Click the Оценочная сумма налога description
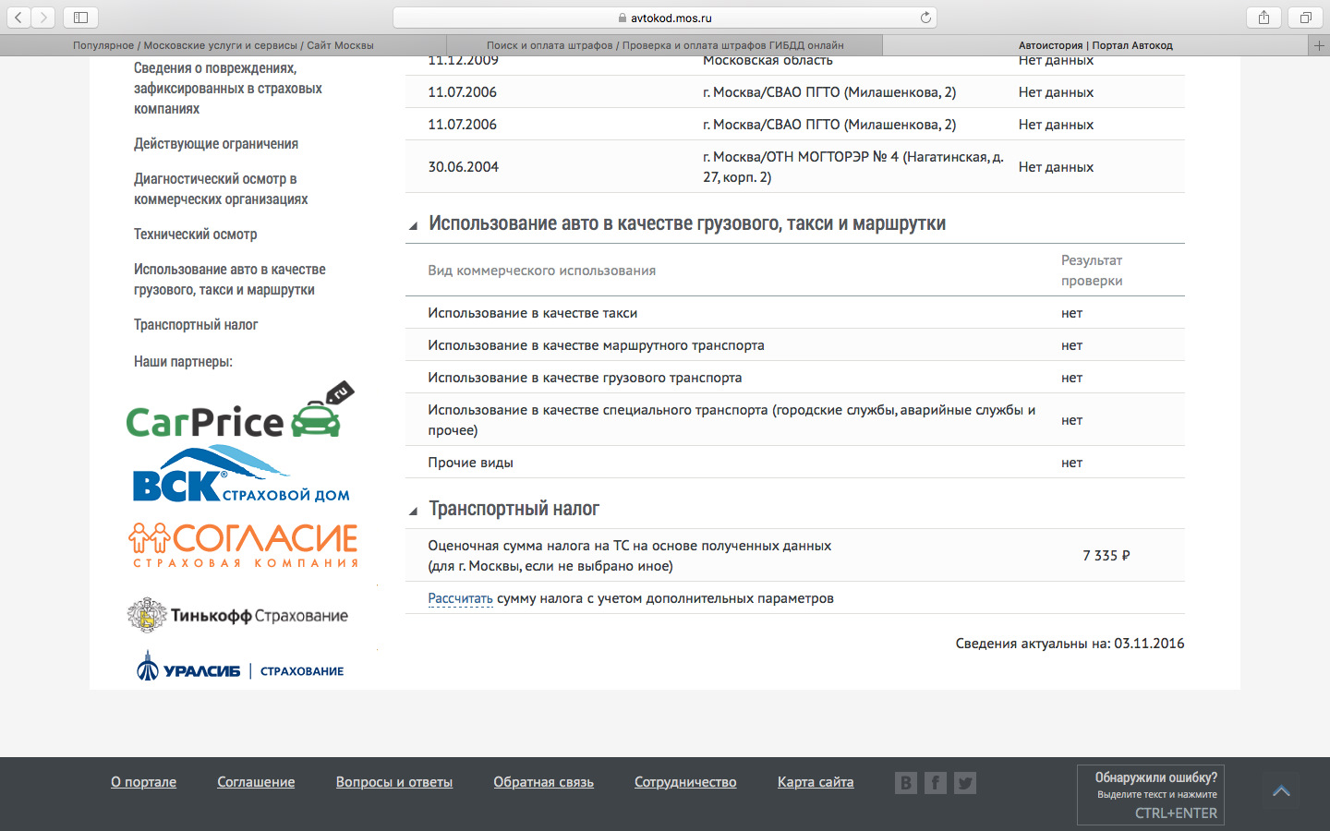Viewport: 1330px width, 831px height. point(629,556)
